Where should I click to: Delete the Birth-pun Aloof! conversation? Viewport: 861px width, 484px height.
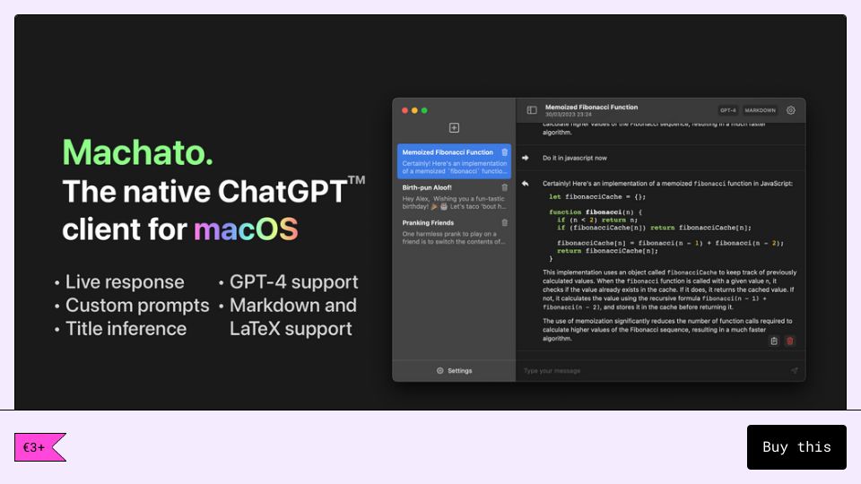coord(505,187)
